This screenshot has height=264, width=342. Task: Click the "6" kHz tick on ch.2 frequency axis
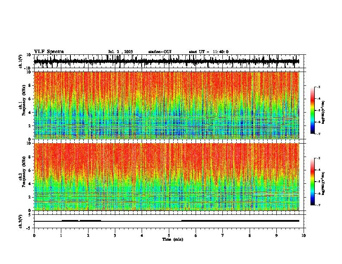(31, 170)
